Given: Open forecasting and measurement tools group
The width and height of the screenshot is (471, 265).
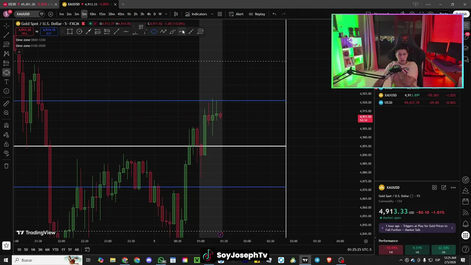Looking at the screenshot, I should (6, 63).
